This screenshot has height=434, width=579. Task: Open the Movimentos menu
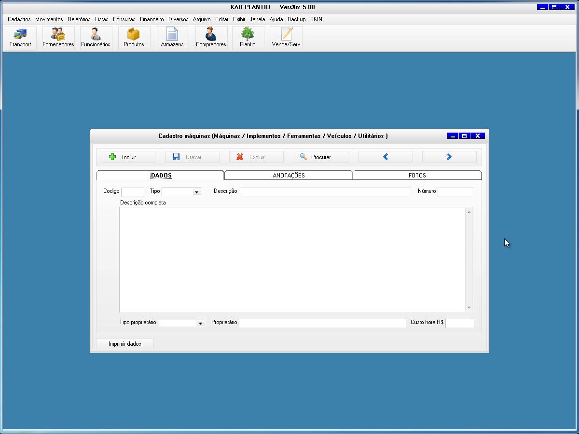pos(49,19)
